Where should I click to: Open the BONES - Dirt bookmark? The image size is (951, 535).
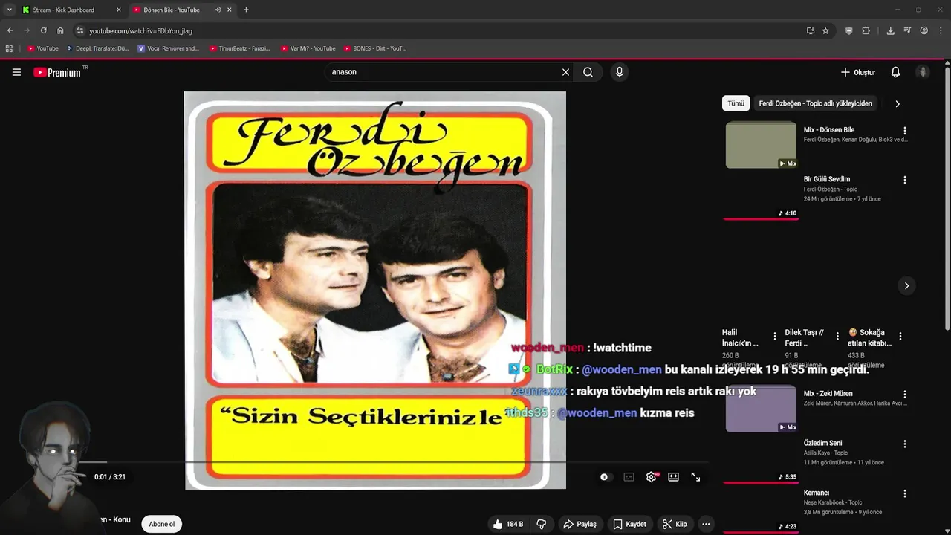click(374, 48)
